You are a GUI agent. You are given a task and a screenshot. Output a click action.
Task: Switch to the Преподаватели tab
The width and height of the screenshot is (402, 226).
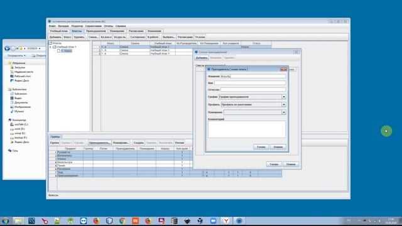(96, 31)
